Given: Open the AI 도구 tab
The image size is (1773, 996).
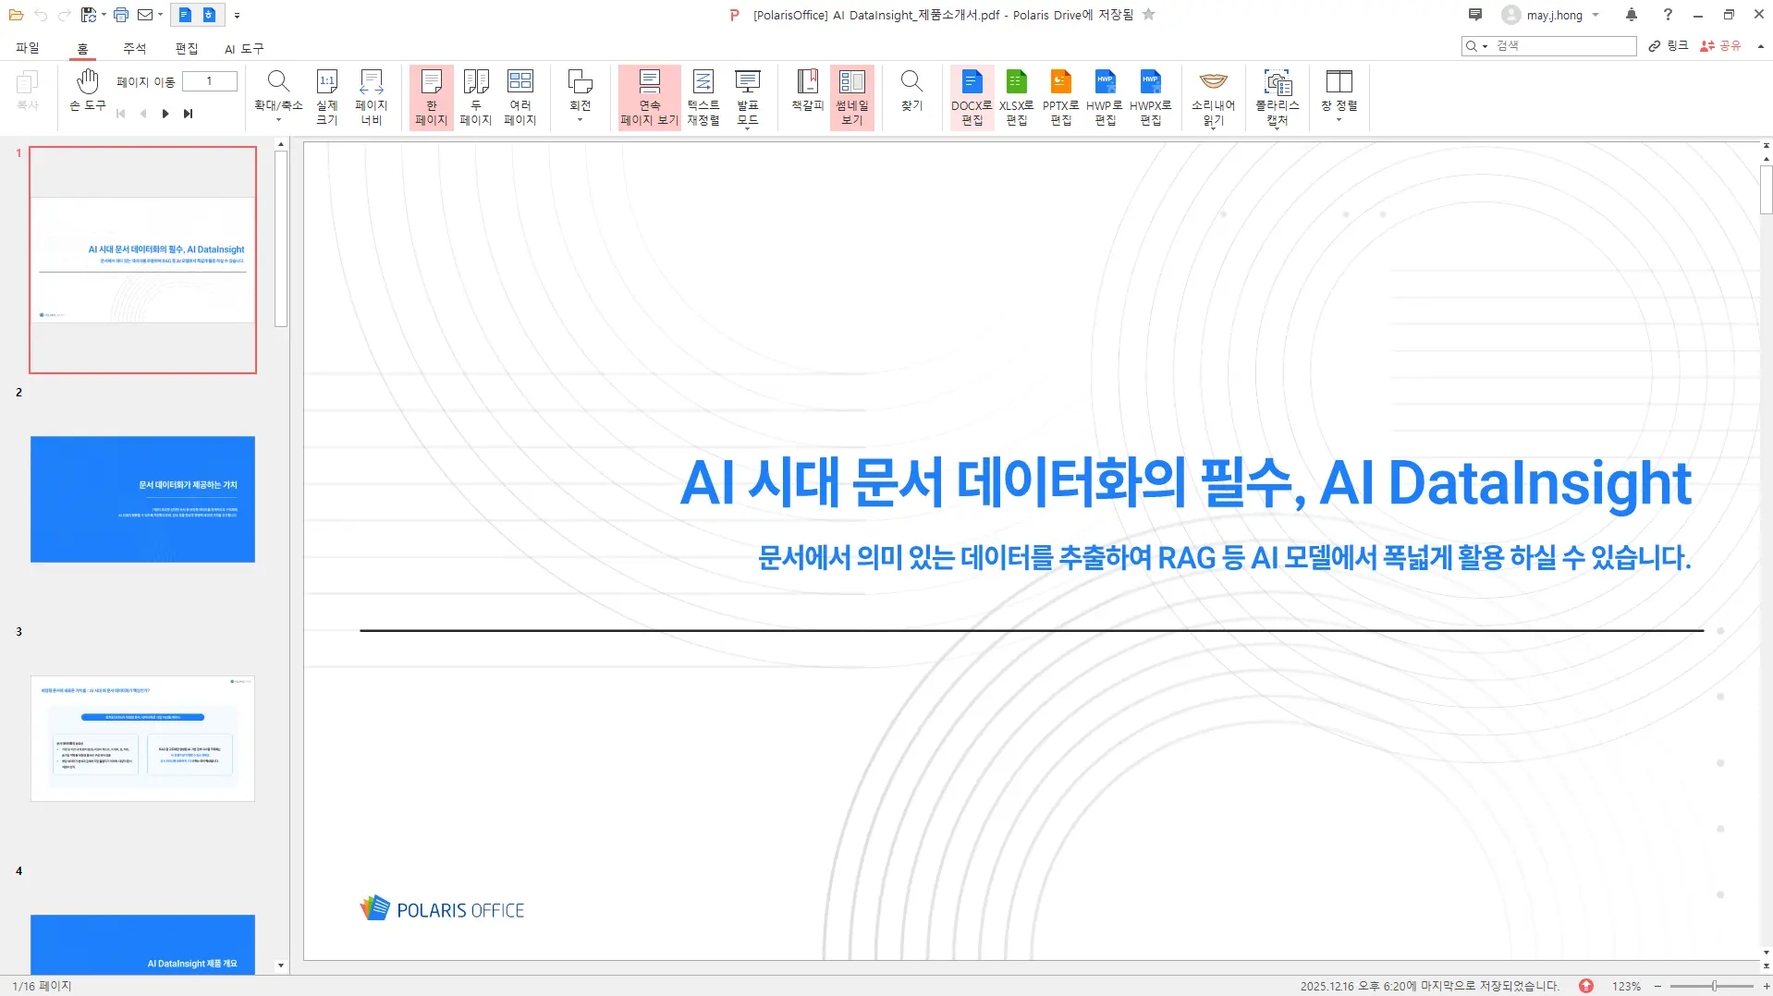Looking at the screenshot, I should click(x=242, y=48).
